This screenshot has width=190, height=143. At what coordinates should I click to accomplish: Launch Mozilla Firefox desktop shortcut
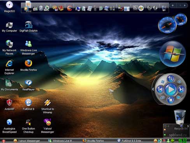point(28,65)
